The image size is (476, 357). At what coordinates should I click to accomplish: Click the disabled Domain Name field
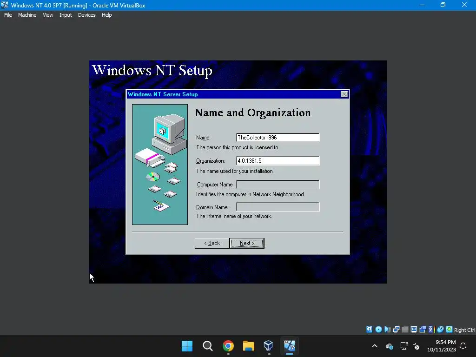[278, 207]
